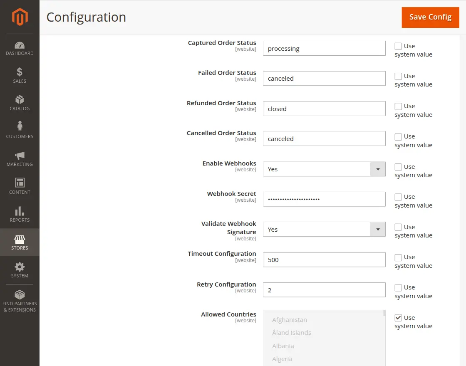The height and width of the screenshot is (366, 466).
Task: Open the Dashboard gauge icon
Action: tap(20, 45)
